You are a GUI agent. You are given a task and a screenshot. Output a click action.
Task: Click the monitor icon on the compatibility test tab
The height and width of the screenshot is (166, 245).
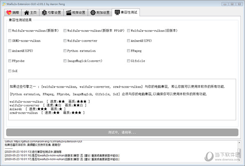117,12
